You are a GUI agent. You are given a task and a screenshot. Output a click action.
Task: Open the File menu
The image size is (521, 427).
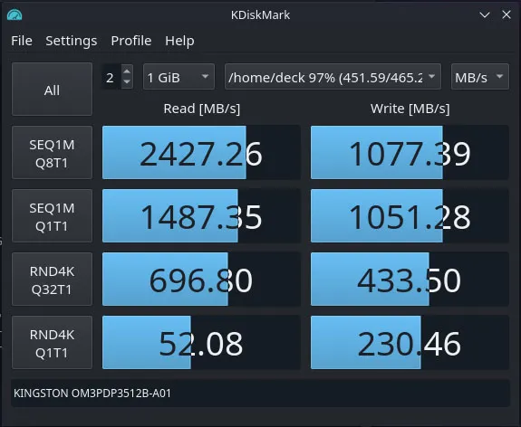tap(22, 41)
